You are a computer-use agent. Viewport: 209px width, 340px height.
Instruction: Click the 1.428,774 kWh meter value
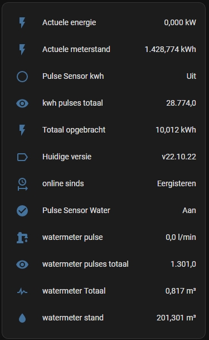click(x=171, y=49)
